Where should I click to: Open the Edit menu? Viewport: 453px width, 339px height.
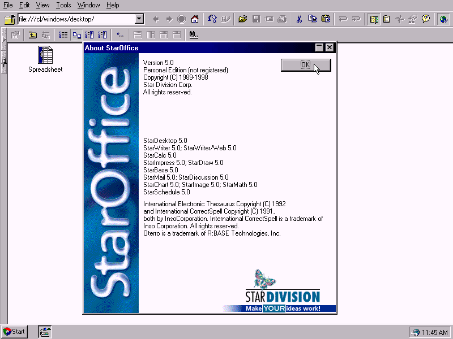pyautogui.click(x=24, y=5)
